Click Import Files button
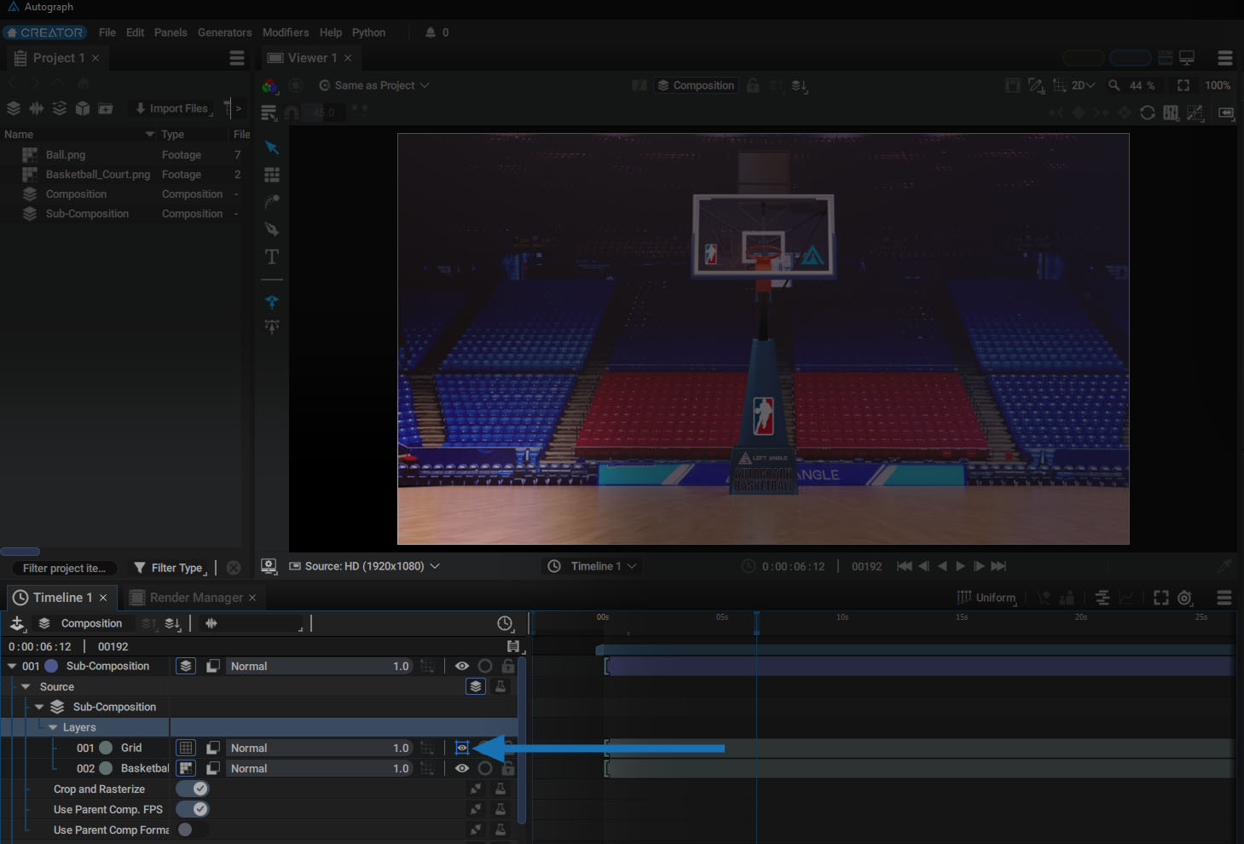This screenshot has height=844, width=1244. click(173, 108)
